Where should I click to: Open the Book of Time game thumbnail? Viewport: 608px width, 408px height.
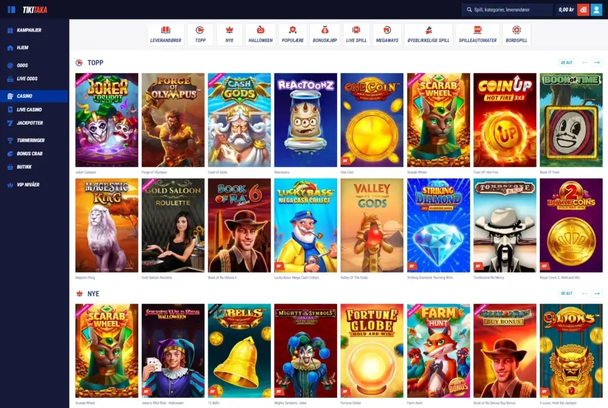[x=571, y=120]
